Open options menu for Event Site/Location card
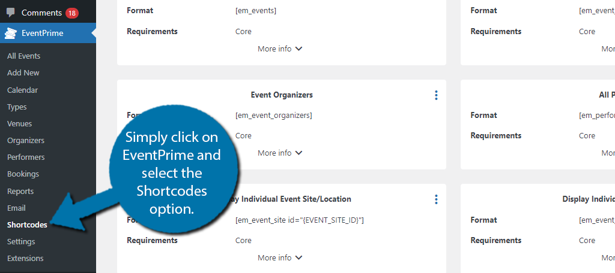Image resolution: width=615 pixels, height=273 pixels. (x=436, y=199)
